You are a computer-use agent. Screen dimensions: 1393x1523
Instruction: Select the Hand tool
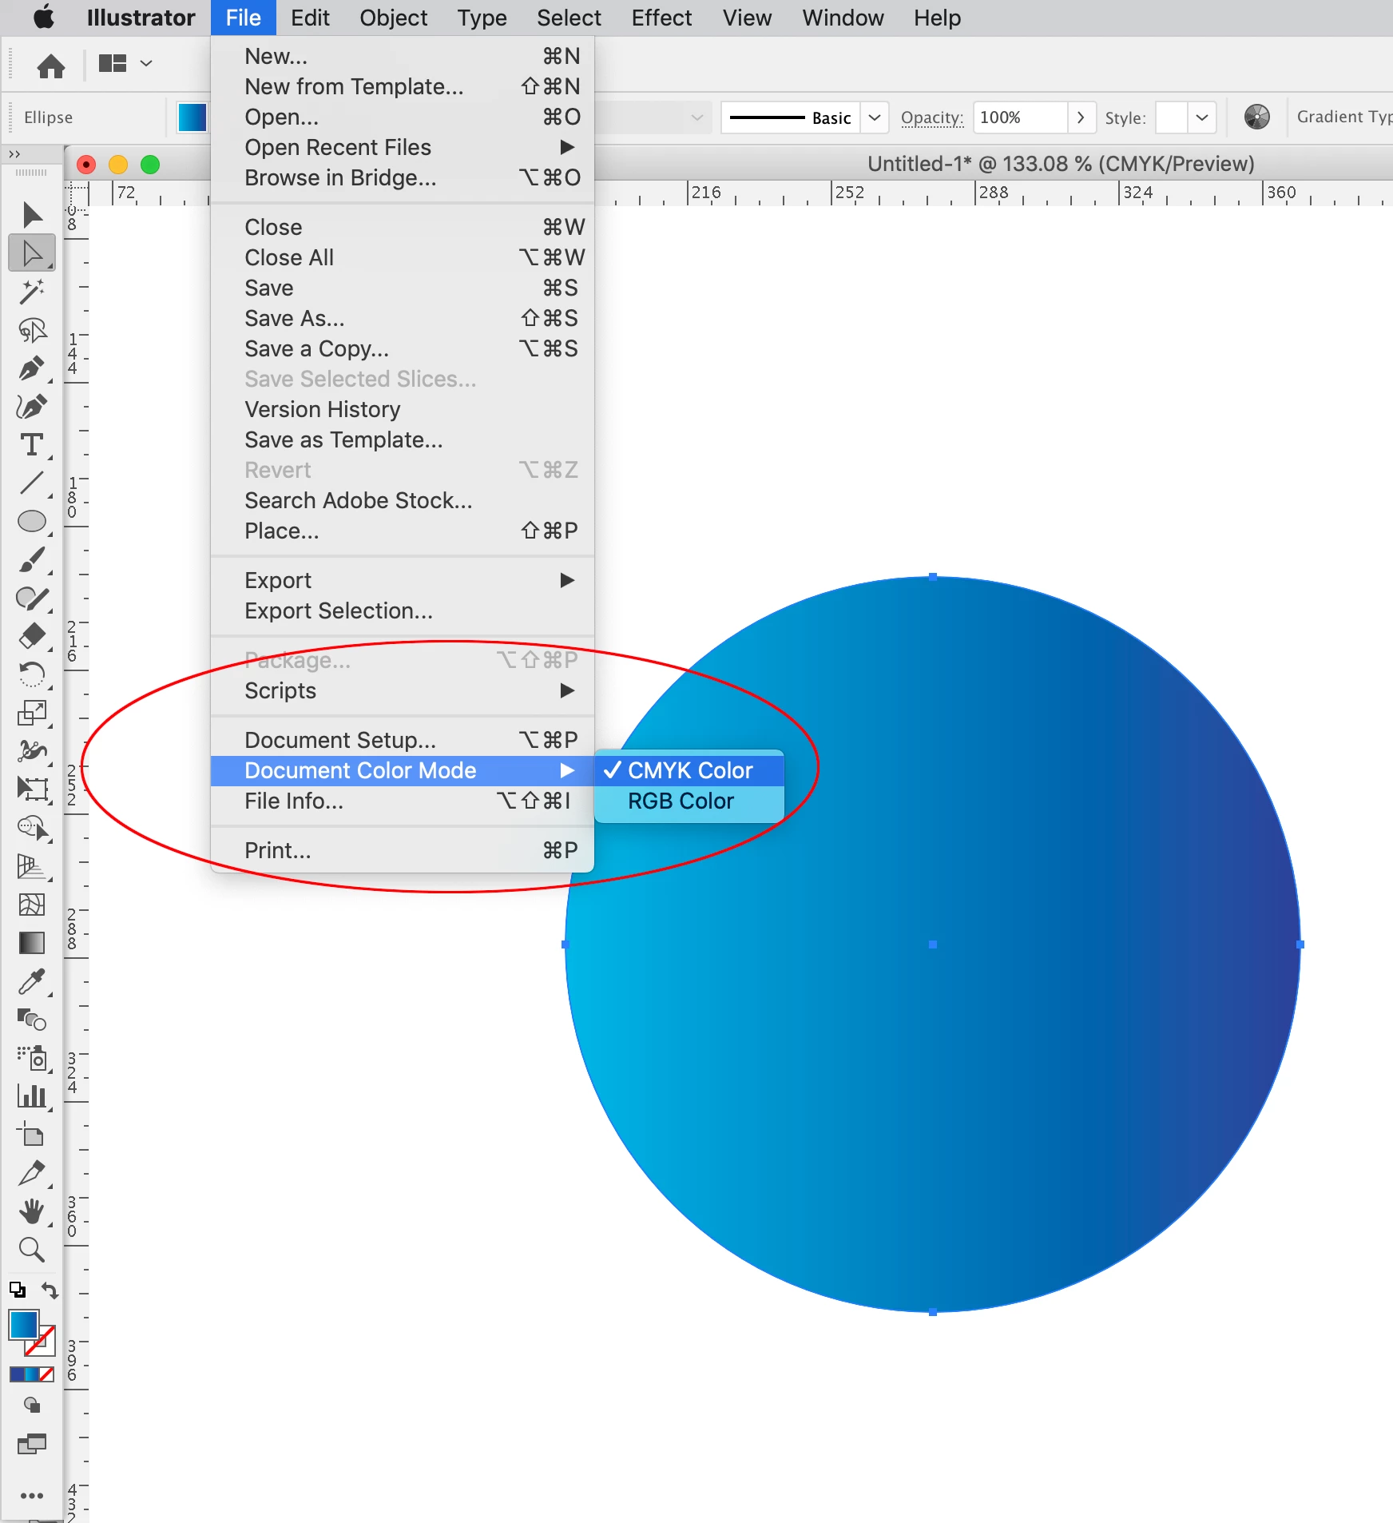coord(32,1211)
